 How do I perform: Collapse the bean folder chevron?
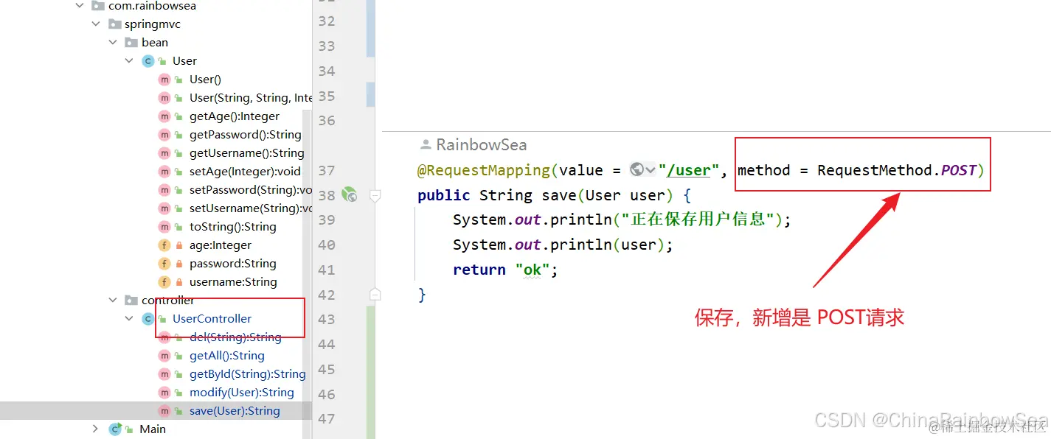pyautogui.click(x=113, y=43)
